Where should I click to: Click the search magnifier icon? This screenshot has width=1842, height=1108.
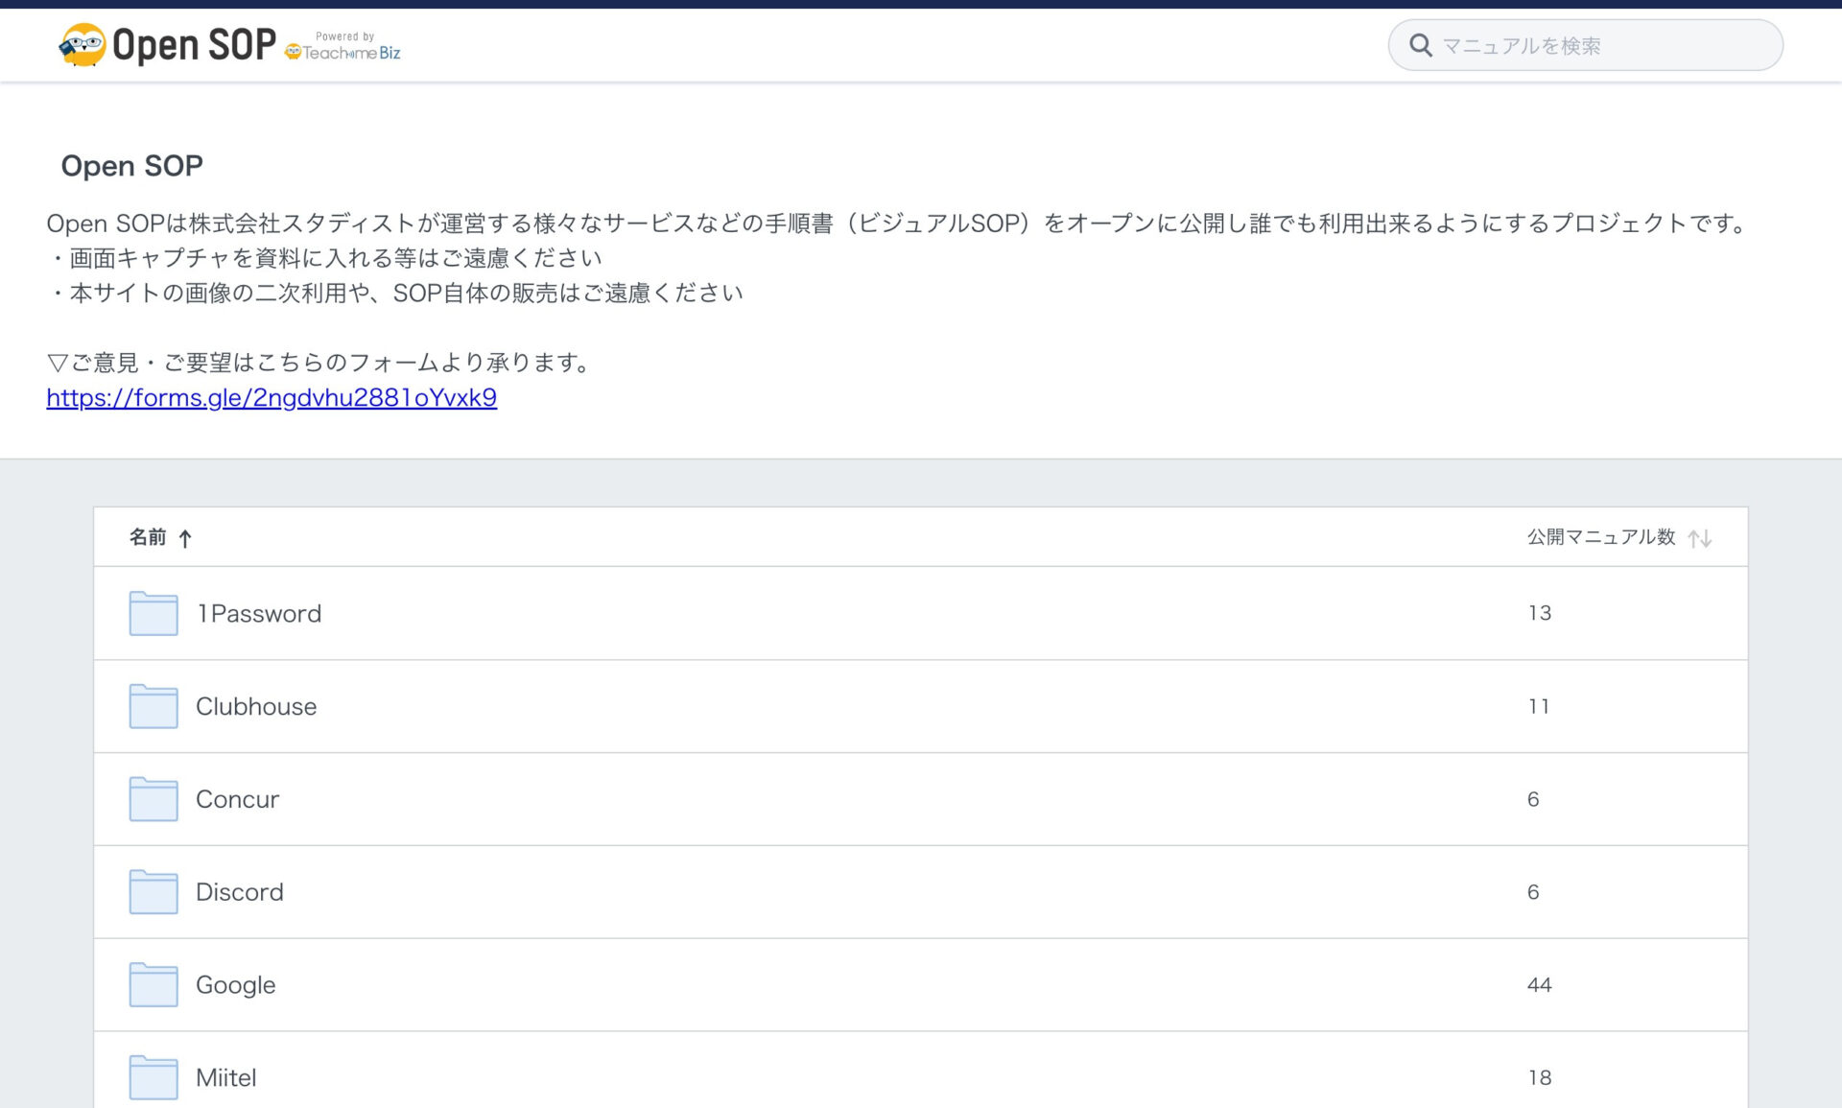pyautogui.click(x=1421, y=45)
